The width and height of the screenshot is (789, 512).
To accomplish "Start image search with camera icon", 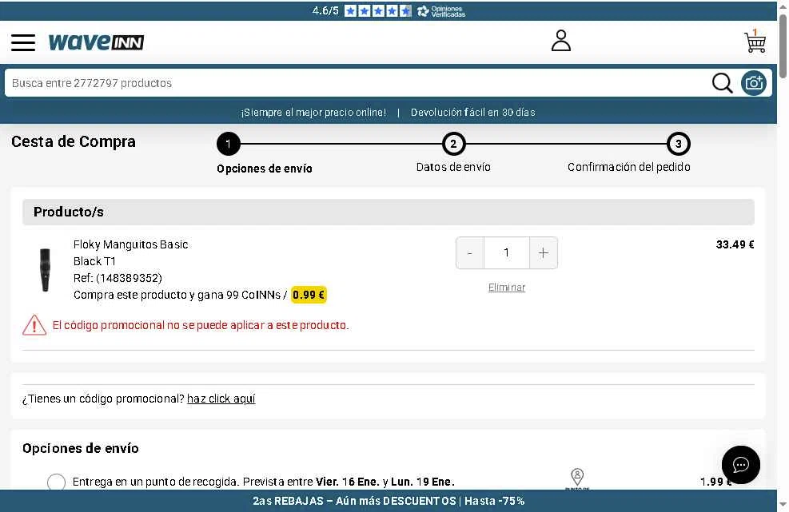I will pyautogui.click(x=753, y=83).
